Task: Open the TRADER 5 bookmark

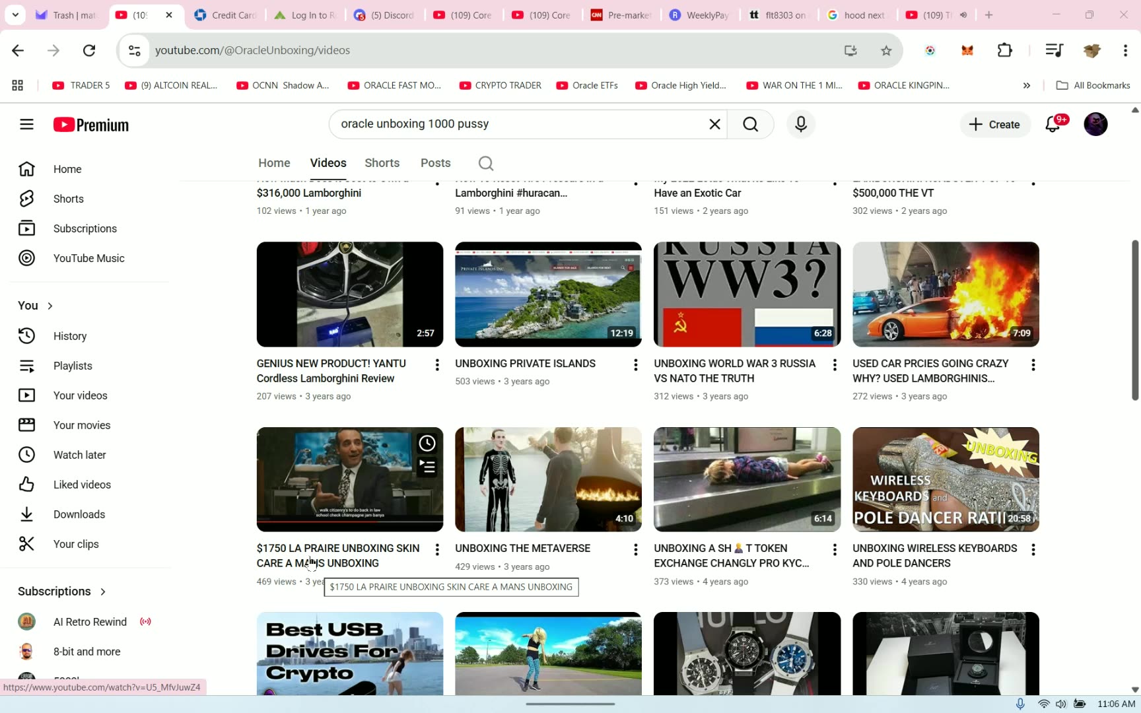Action: pyautogui.click(x=81, y=85)
